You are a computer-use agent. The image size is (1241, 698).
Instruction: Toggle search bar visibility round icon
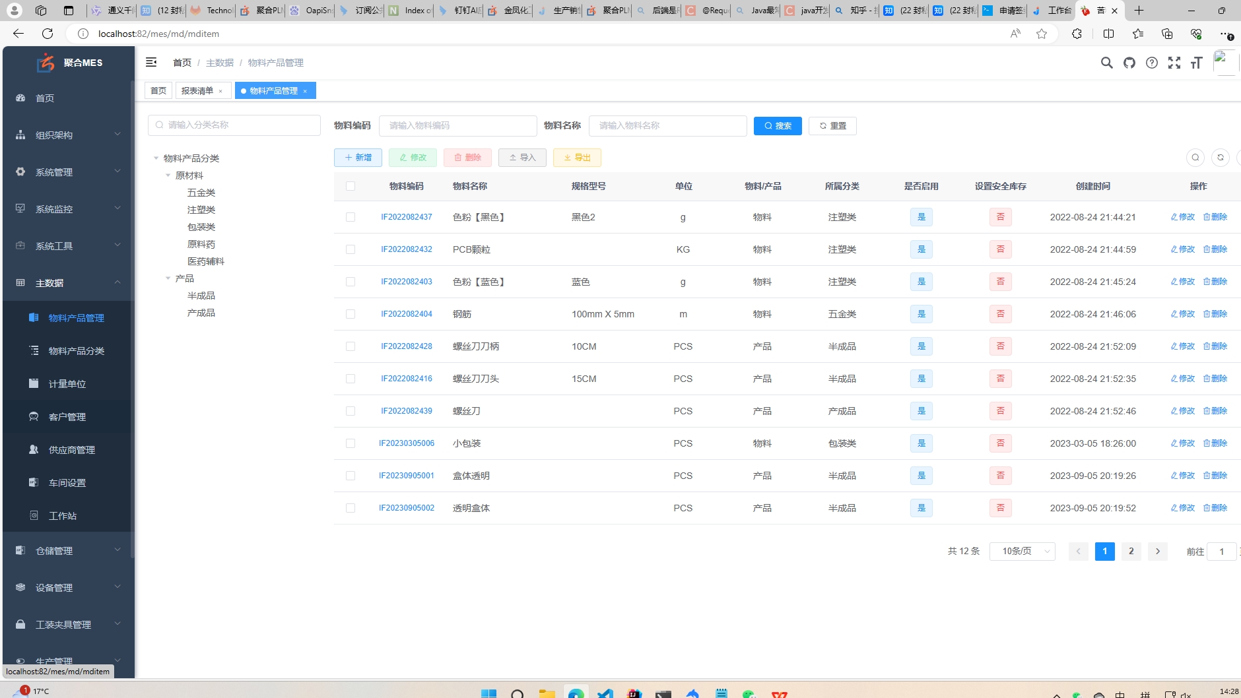coord(1195,158)
